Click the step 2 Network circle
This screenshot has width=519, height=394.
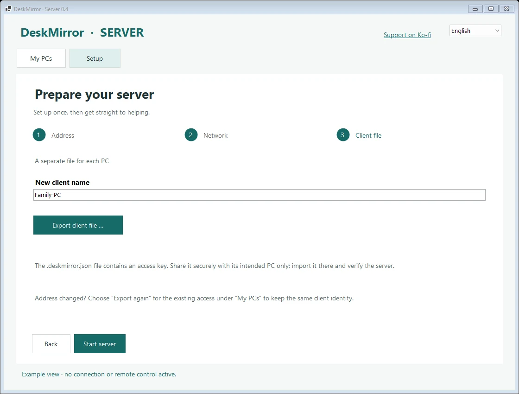pos(191,135)
